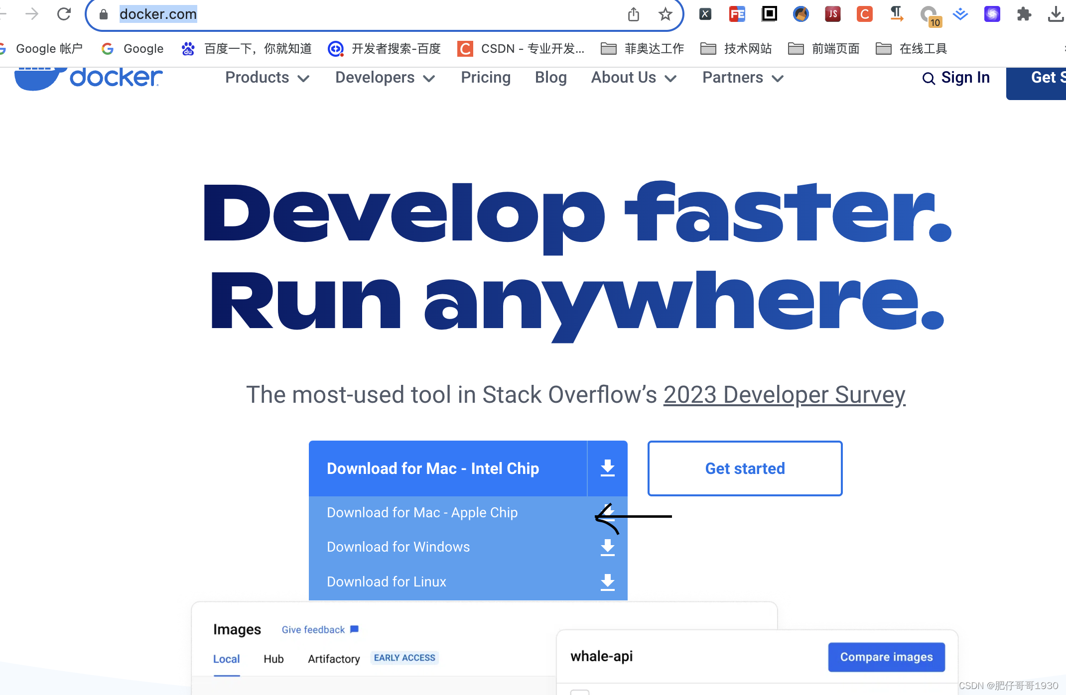Click the Windows download icon
1066x695 pixels.
pos(608,548)
